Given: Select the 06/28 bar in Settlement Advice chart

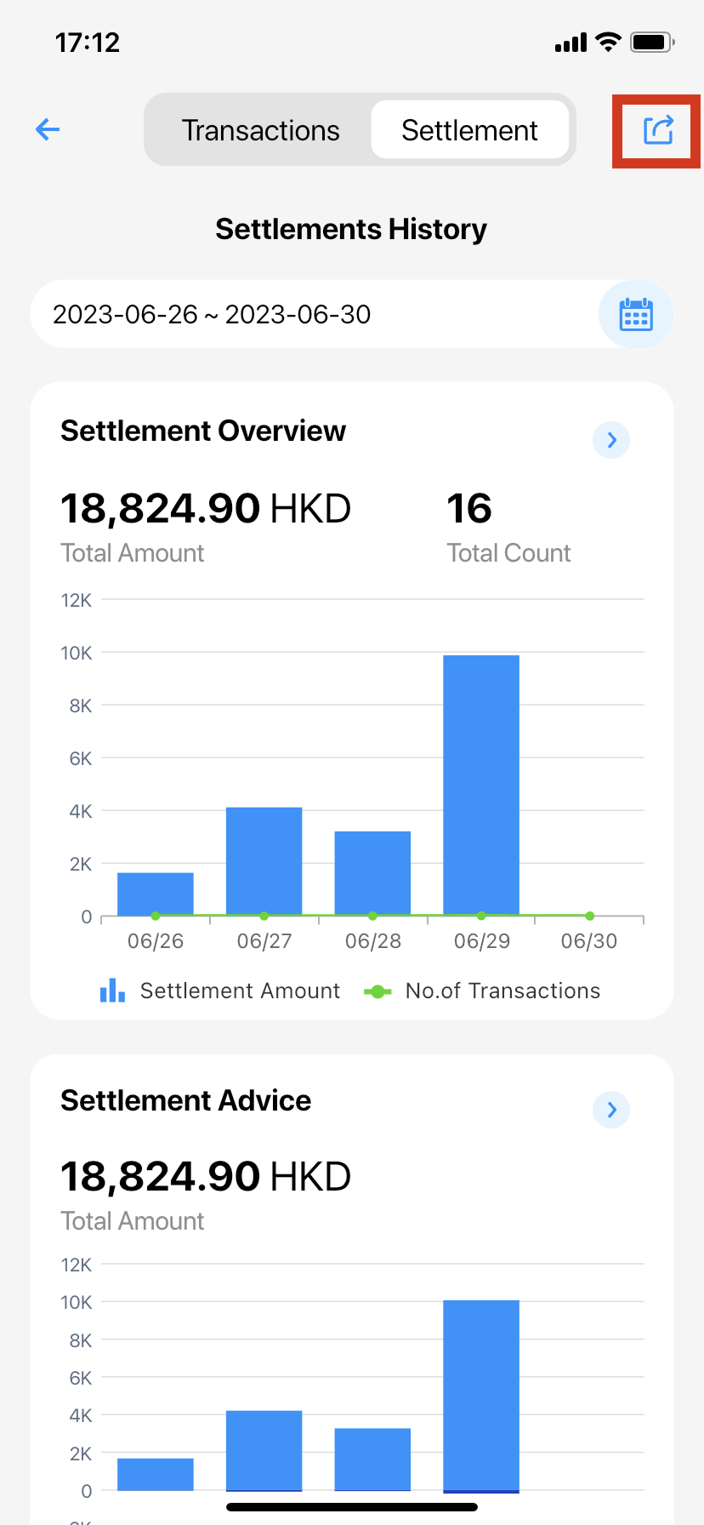Looking at the screenshot, I should click(372, 1459).
